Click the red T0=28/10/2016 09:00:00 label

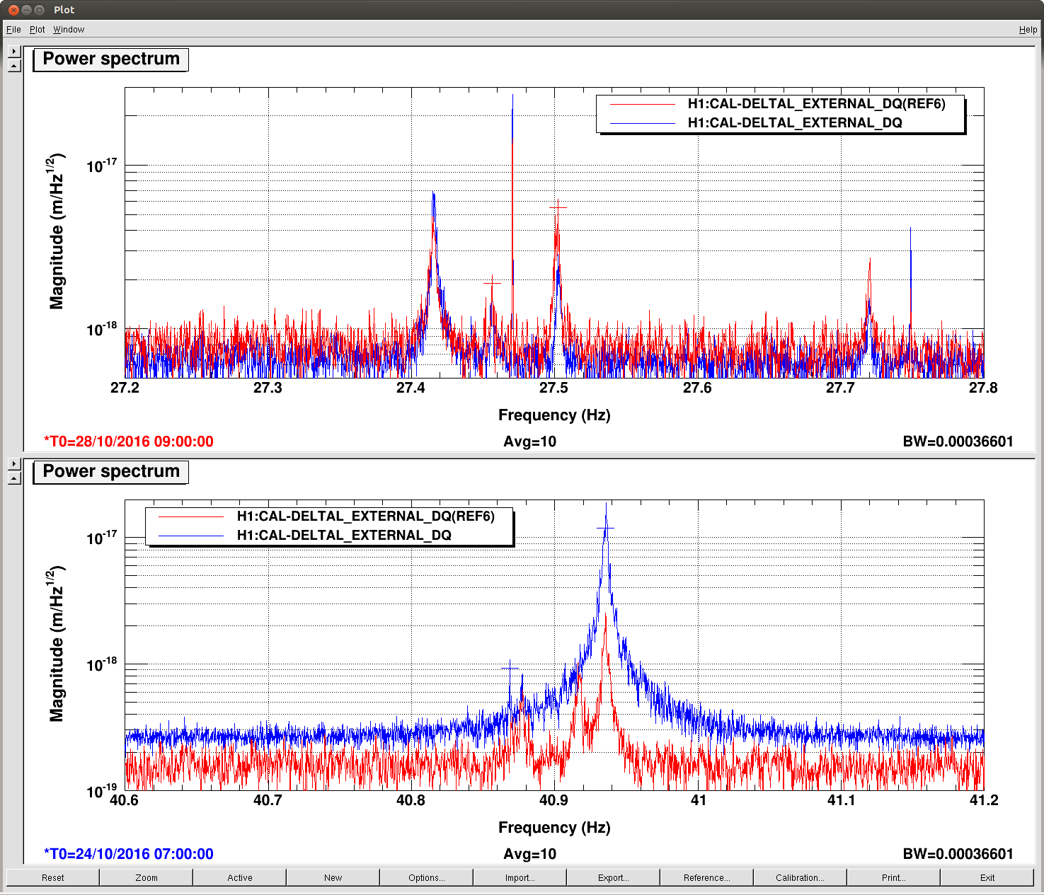(129, 441)
